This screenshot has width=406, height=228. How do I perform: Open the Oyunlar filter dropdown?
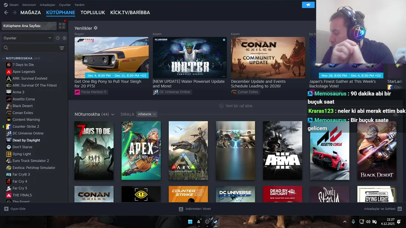click(27, 38)
